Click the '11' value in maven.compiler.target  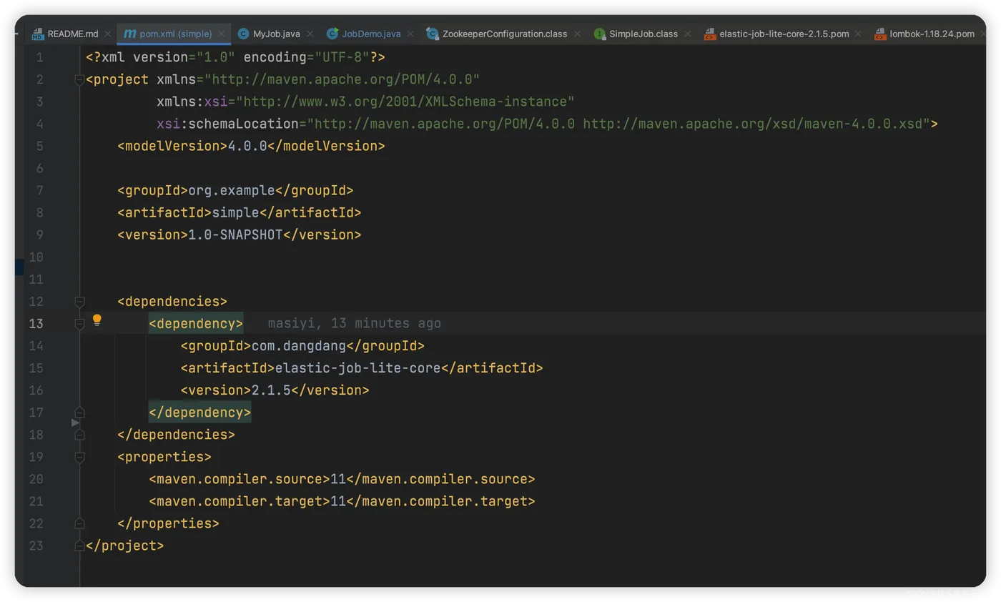338,501
